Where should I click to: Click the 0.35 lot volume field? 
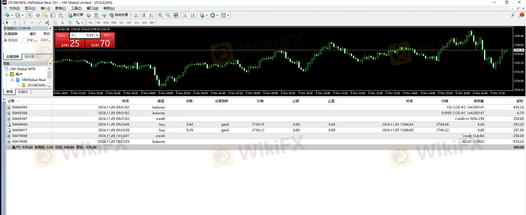[x=85, y=35]
